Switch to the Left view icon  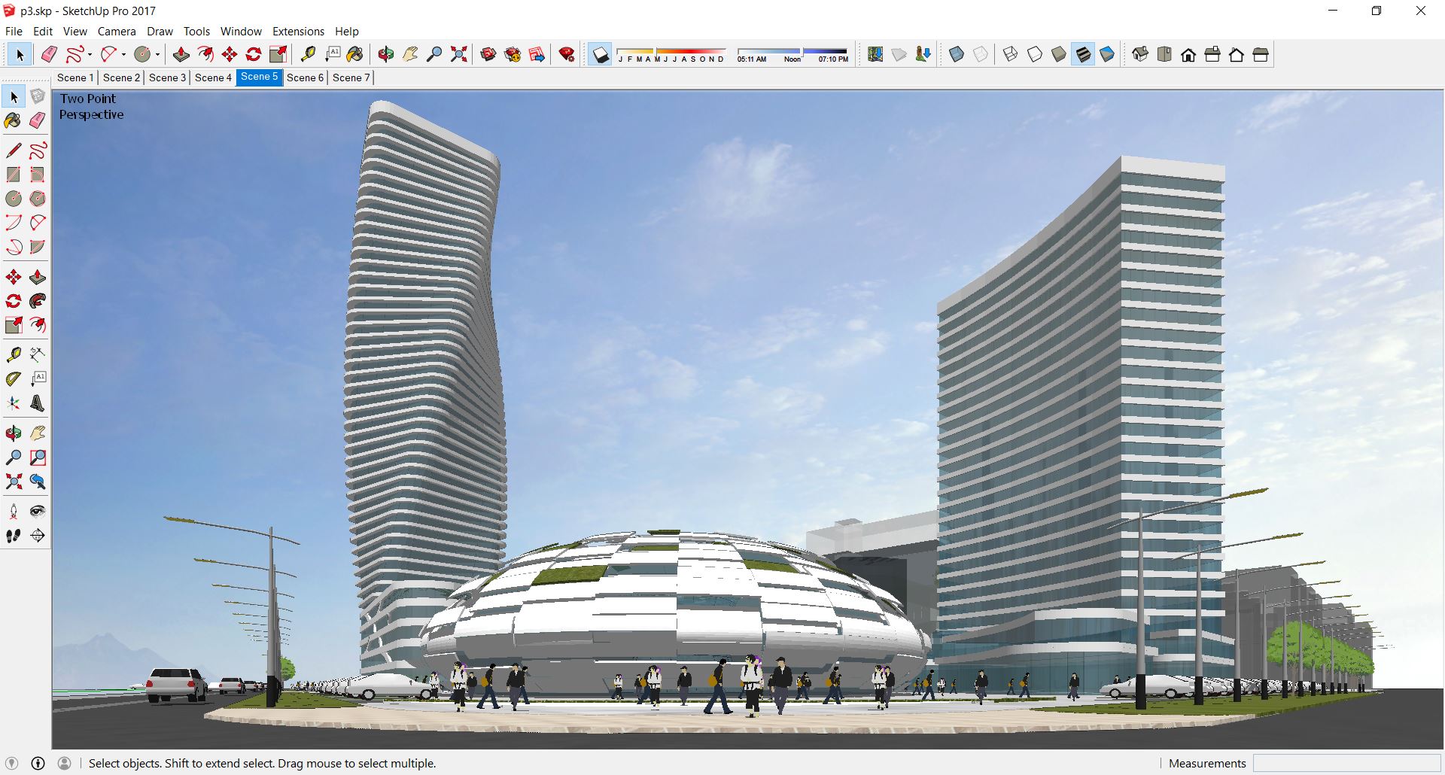click(1261, 54)
